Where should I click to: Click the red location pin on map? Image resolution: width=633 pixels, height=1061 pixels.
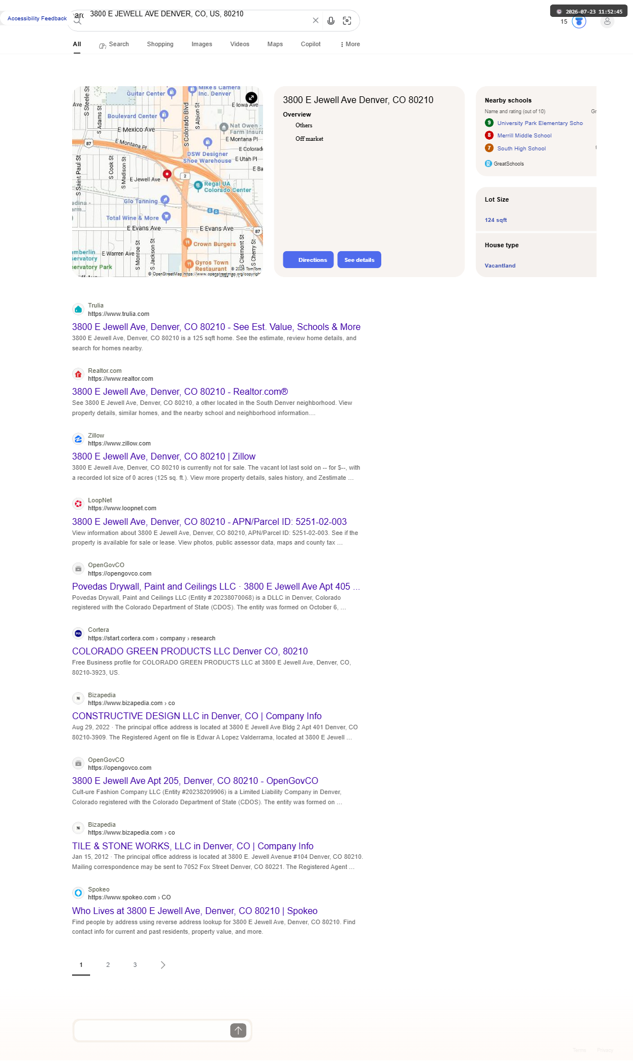167,175
